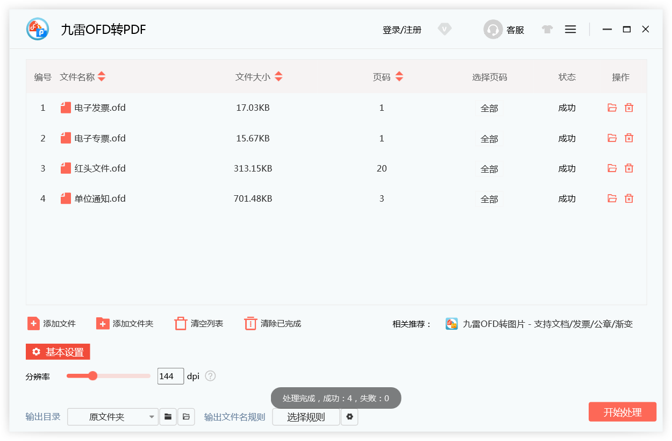Delete the 单位通知.ofd row
Image resolution: width=672 pixels, height=441 pixels.
629,198
